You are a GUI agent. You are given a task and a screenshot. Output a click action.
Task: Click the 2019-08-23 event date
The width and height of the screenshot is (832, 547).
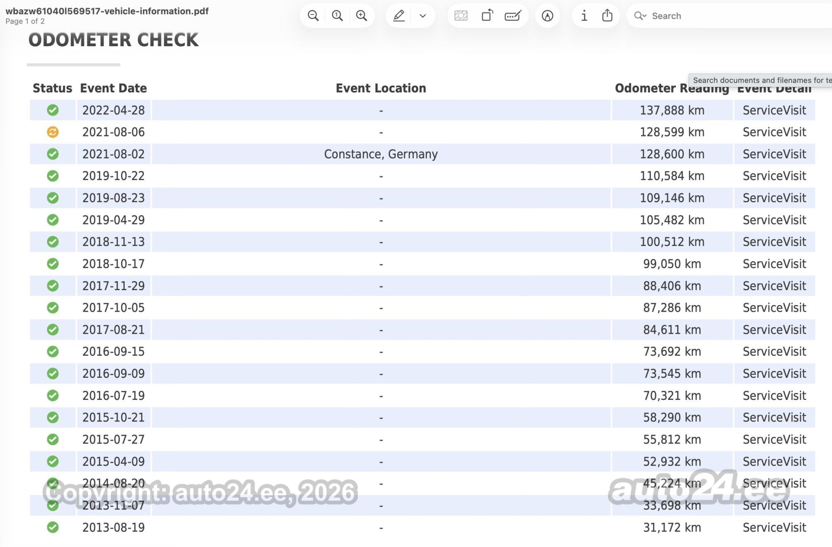pos(114,198)
